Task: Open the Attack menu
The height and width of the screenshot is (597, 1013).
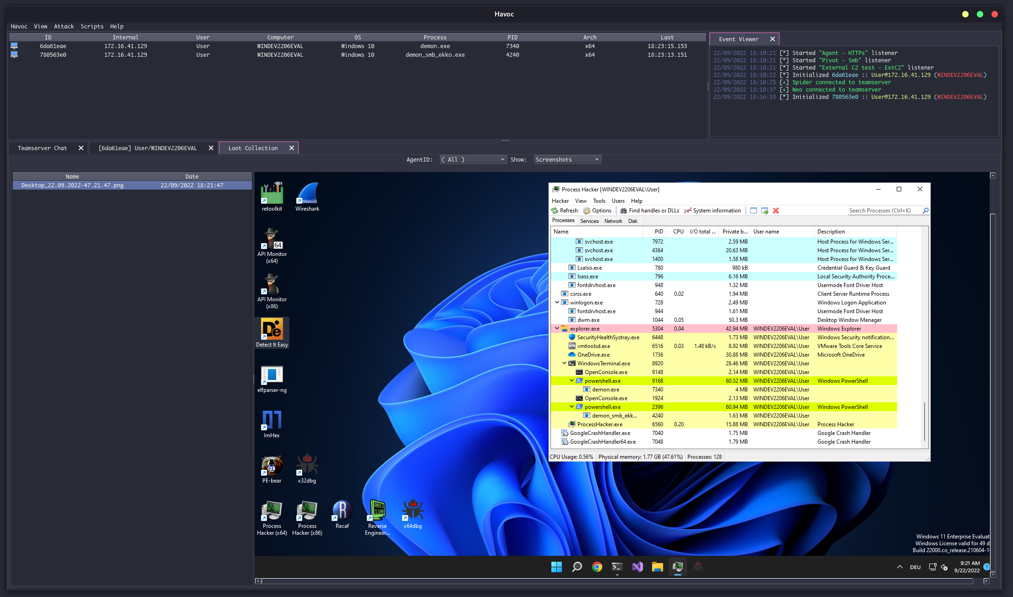Action: pyautogui.click(x=64, y=26)
